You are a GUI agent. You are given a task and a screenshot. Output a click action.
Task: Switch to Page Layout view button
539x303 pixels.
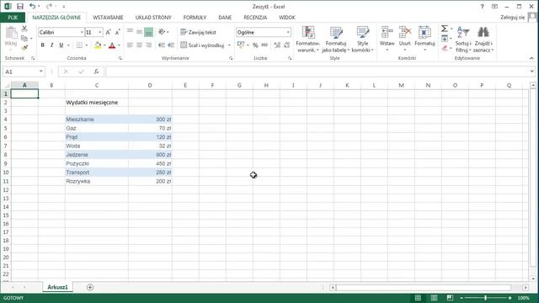pos(435,298)
